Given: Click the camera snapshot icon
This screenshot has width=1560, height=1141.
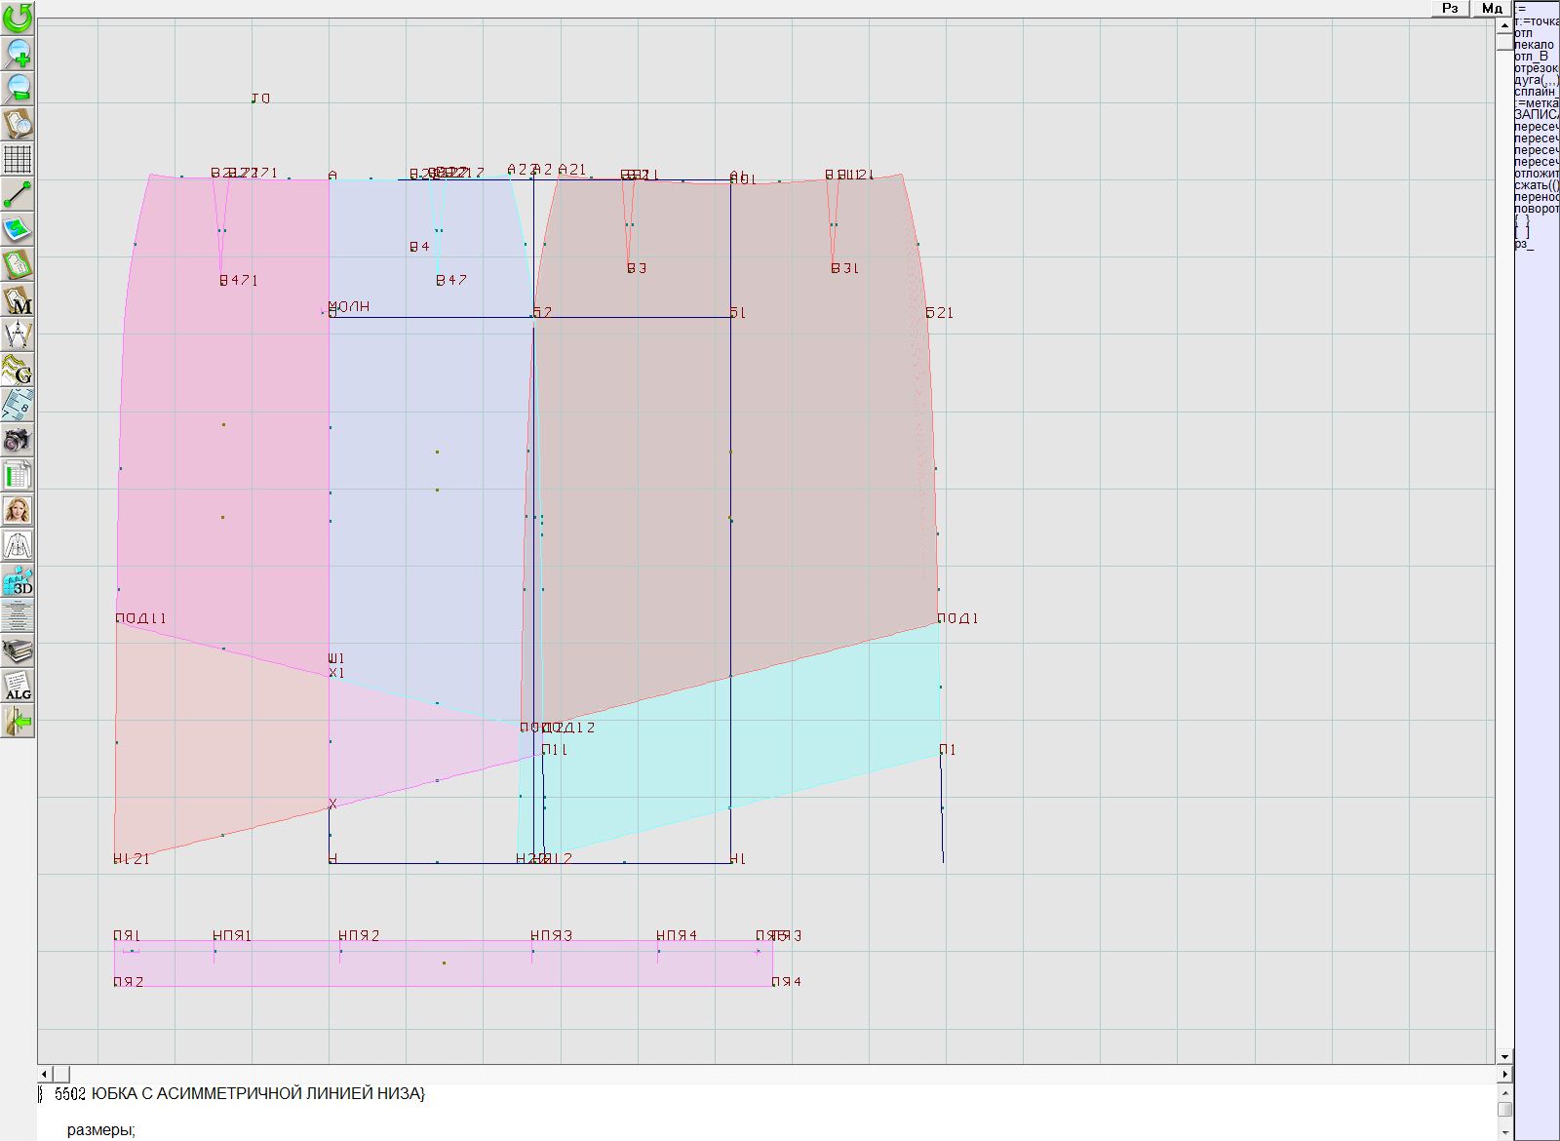Looking at the screenshot, I should pos(18,440).
